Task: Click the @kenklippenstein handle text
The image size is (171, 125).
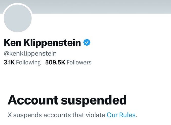Action: click(x=30, y=53)
